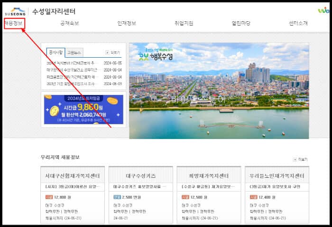332x227 pixels.
Task: Open the notice dated 2024-06-03
Action: pos(84,84)
